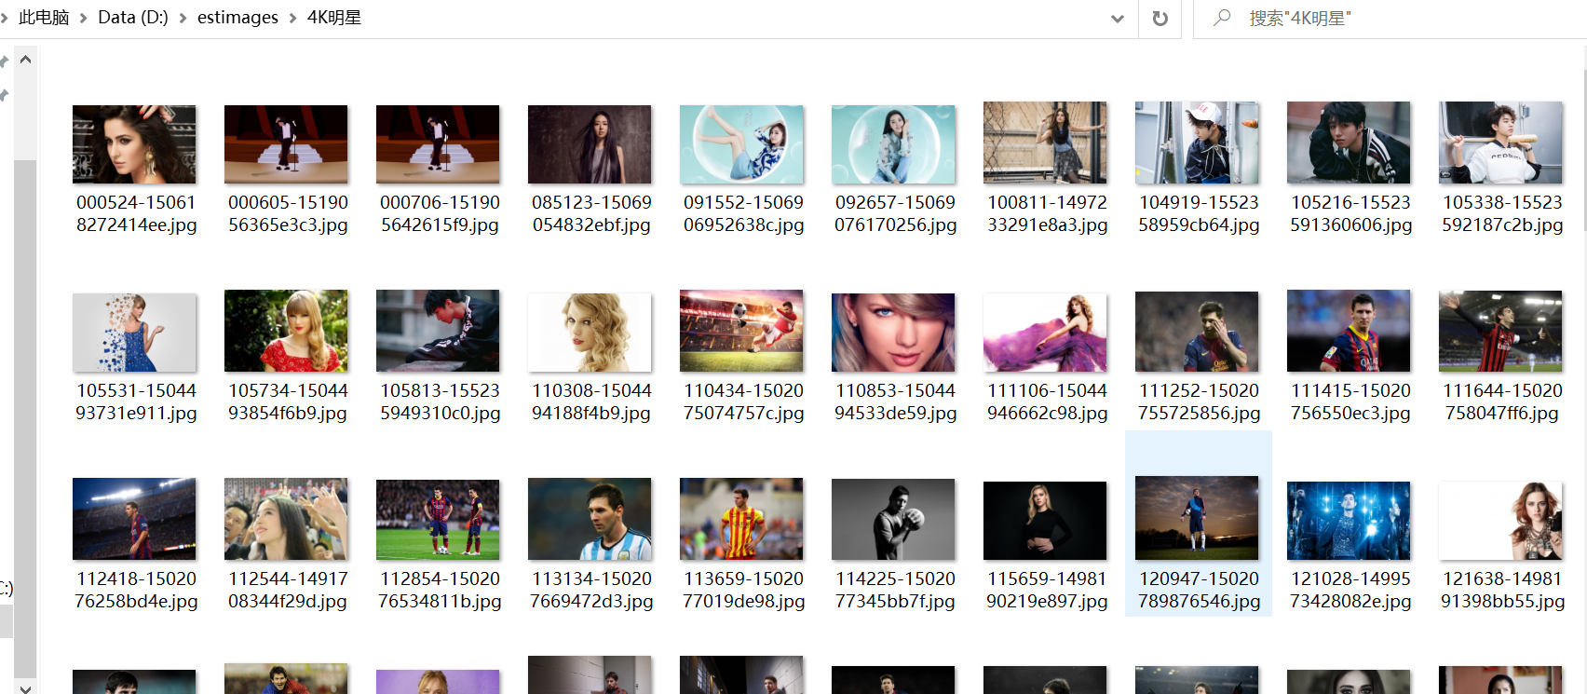Select thumbnail of 105813-155235949310c0.jpg
The image size is (1587, 694).
[438, 331]
